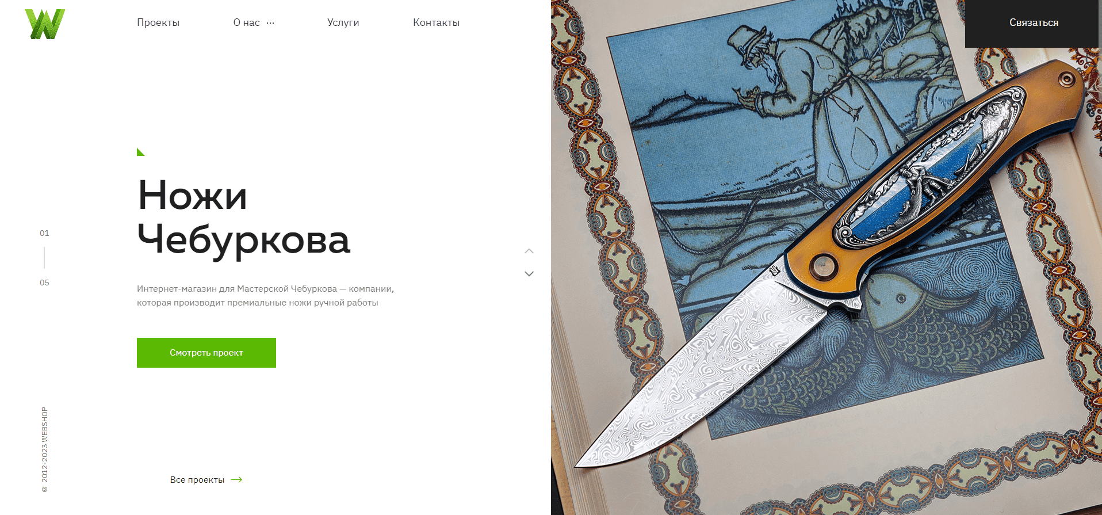
Task: Click the slide progress line between numbers
Action: coord(44,258)
